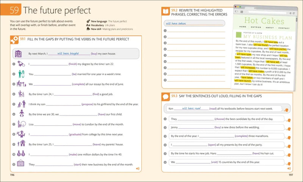Go to CONTACT in the Hot Cakes navigation
303x182 pixels.
coord(284,28)
